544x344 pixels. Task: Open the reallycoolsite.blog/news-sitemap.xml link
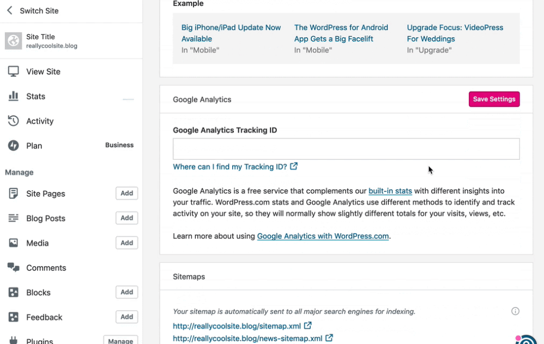247,338
